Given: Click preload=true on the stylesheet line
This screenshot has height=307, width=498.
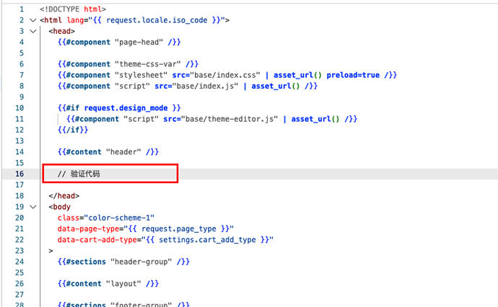Looking at the screenshot, I should pyautogui.click(x=353, y=75).
